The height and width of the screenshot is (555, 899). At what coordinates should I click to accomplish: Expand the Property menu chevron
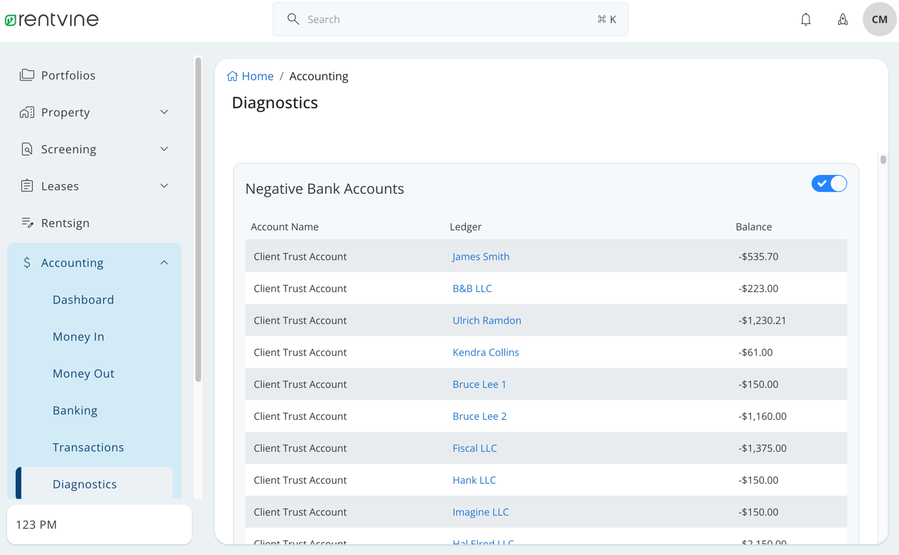pyautogui.click(x=163, y=112)
